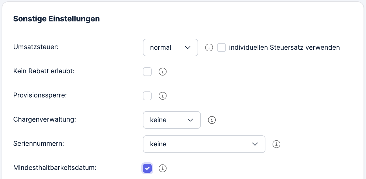
Task: Enable individuellen Steuersatz verwenden checkbox
Action: click(x=221, y=48)
